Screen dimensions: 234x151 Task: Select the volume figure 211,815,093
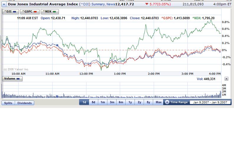pos(193,4)
